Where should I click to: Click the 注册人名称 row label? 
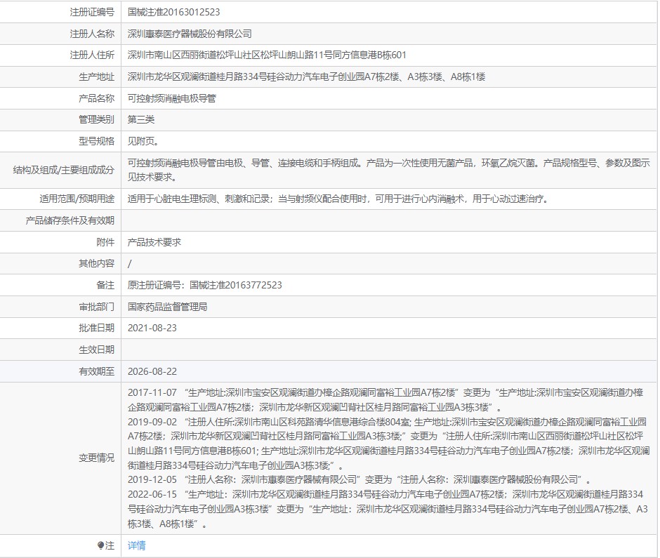(92, 34)
